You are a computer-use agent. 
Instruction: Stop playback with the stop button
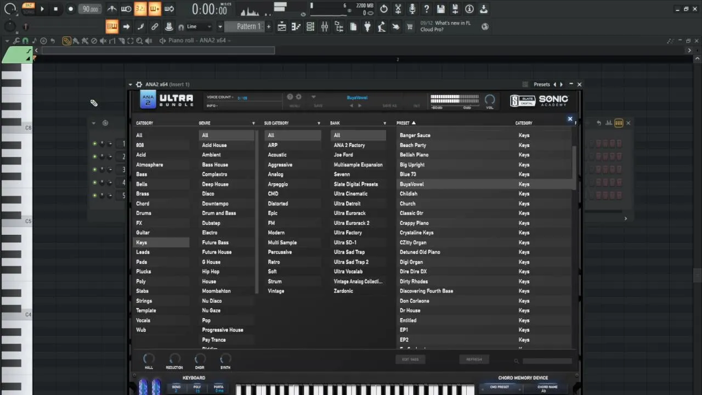[55, 9]
